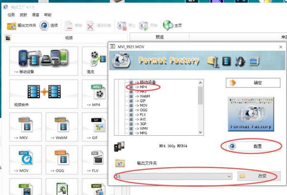Select the 混流 mux tile

point(95,61)
